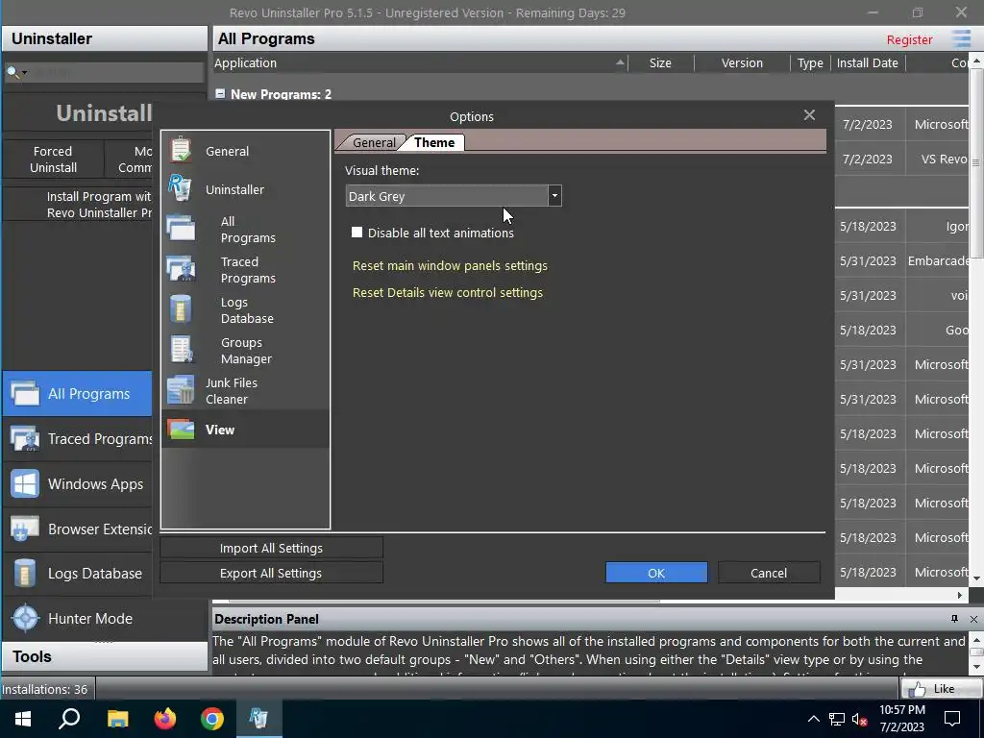Click Reset Details view control settings
Image resolution: width=984 pixels, height=738 pixels.
[x=448, y=292]
